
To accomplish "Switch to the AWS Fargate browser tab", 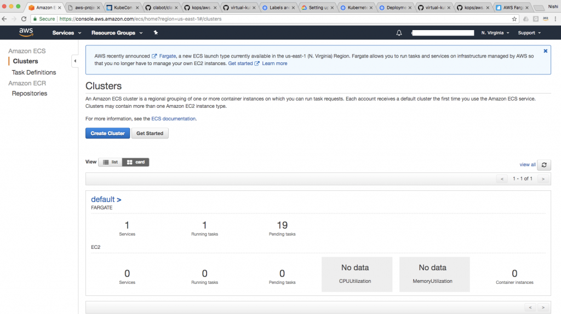I will point(512,8).
